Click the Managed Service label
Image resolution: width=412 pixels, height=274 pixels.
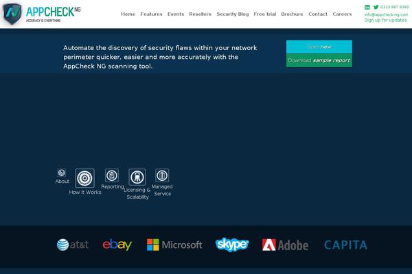(162, 190)
